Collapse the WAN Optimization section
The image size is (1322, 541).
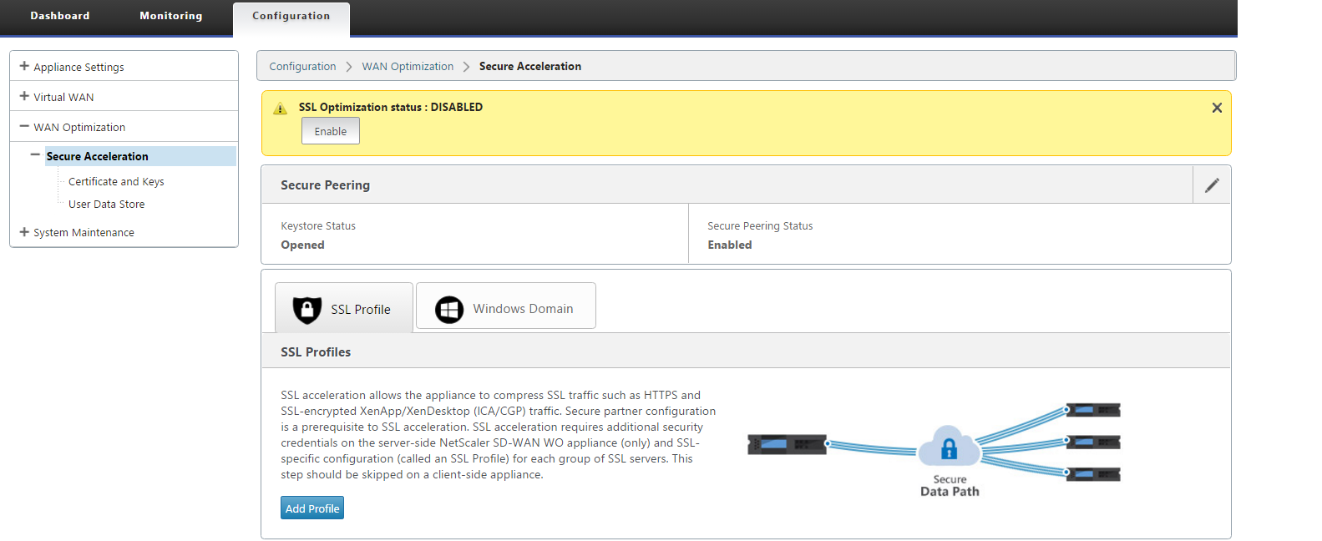pos(24,126)
